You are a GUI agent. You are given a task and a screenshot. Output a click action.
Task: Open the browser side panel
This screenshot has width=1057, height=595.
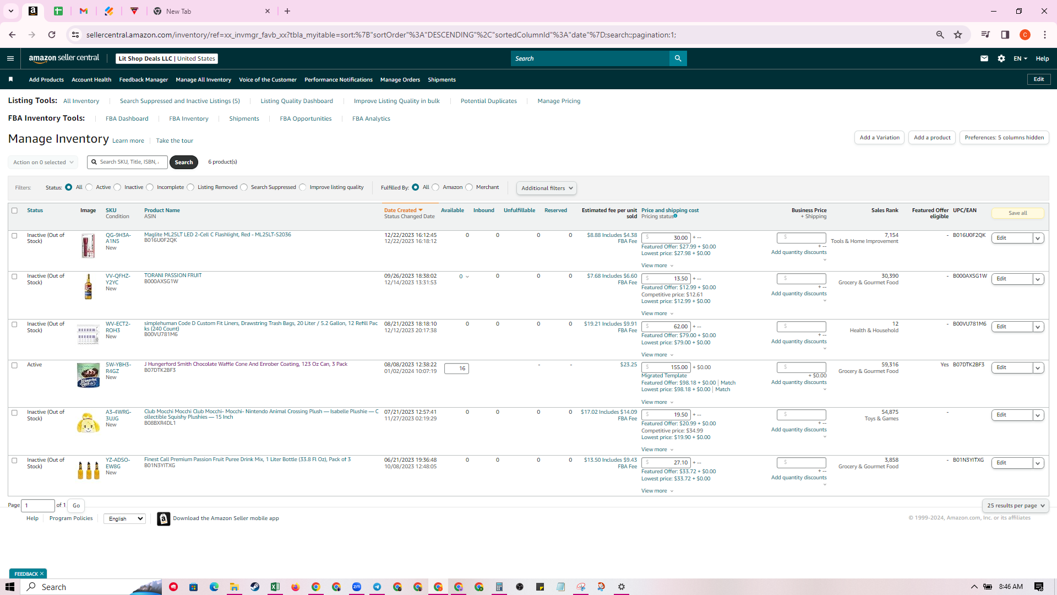click(x=1005, y=35)
